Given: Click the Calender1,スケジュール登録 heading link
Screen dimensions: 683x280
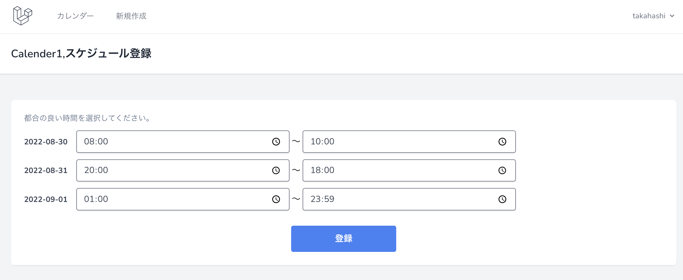Looking at the screenshot, I should pyautogui.click(x=82, y=53).
